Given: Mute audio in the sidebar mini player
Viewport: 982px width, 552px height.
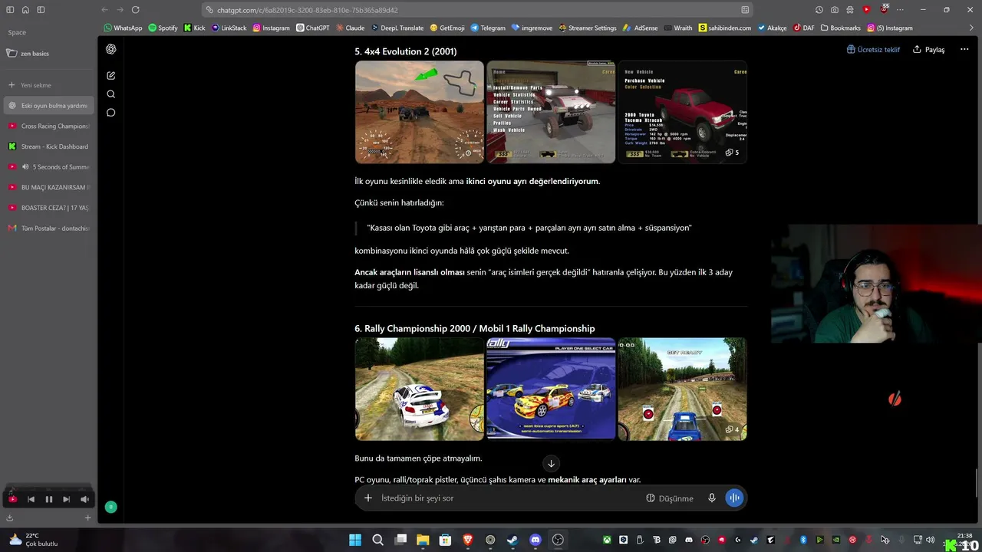Looking at the screenshot, I should 84,499.
